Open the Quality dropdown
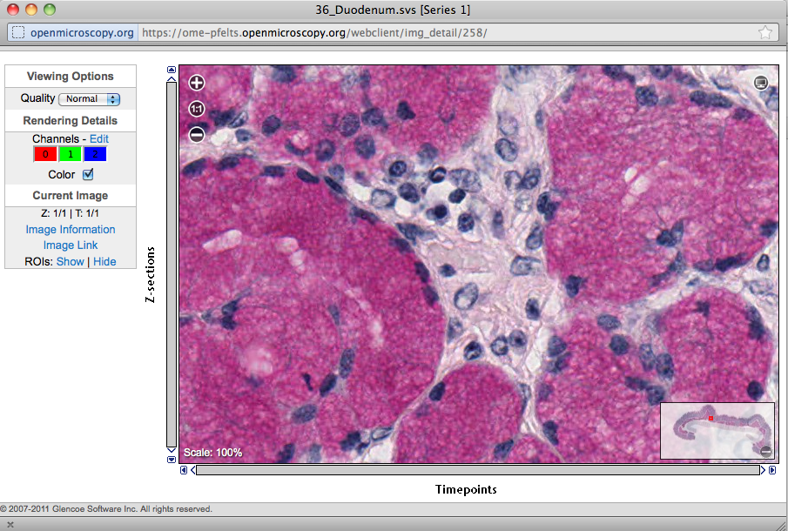Viewport: 788px width, 531px height. 90,99
